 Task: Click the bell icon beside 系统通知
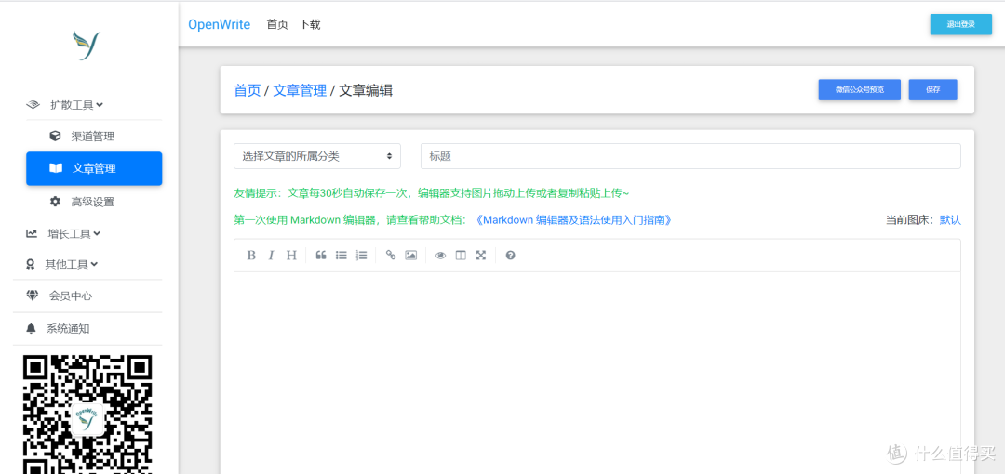coord(31,328)
